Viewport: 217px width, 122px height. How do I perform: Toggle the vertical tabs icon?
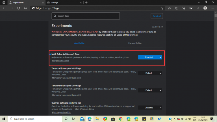pos(4,3)
